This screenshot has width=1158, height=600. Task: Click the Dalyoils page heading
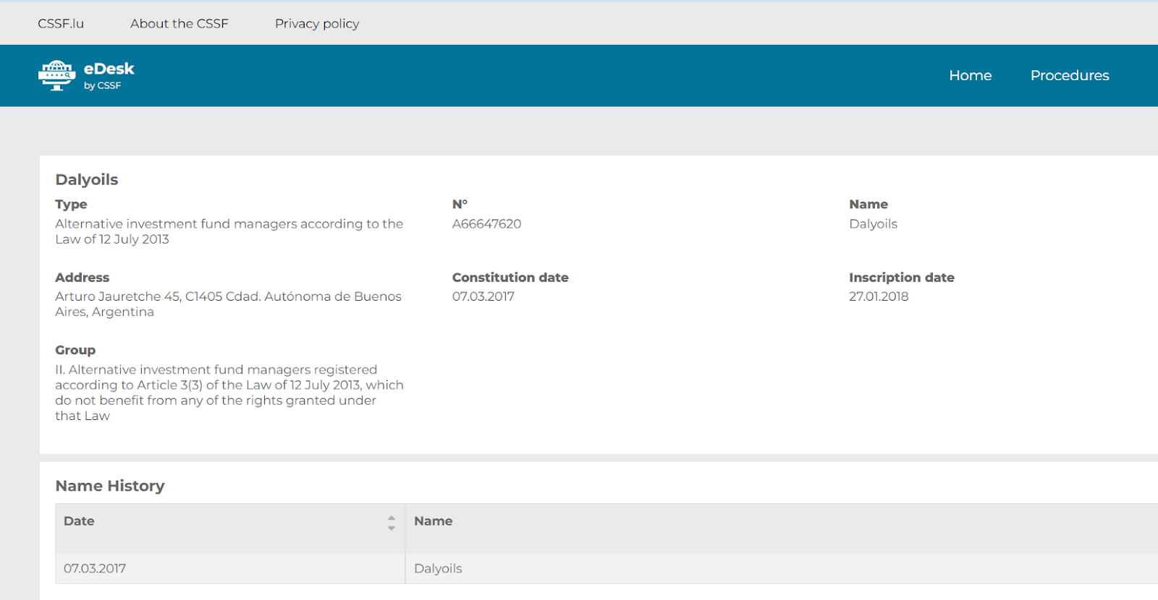(87, 179)
